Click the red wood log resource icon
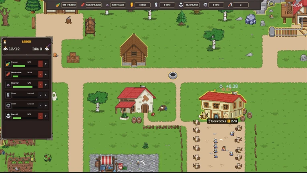Image resolution: width=307 pixels, height=173 pixels. [82, 5]
